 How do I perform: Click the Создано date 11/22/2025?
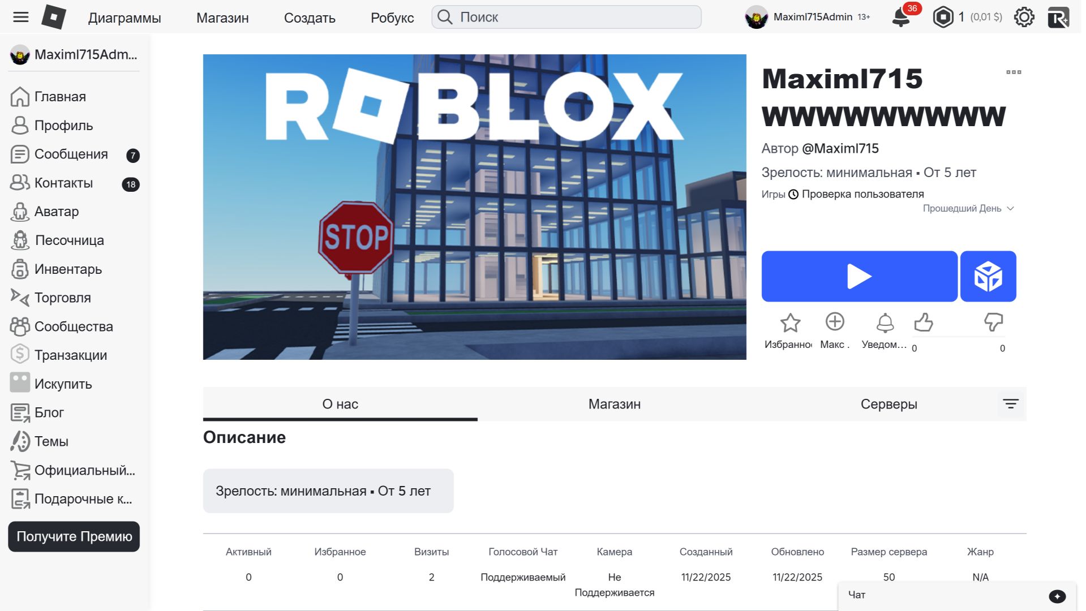[x=706, y=578]
